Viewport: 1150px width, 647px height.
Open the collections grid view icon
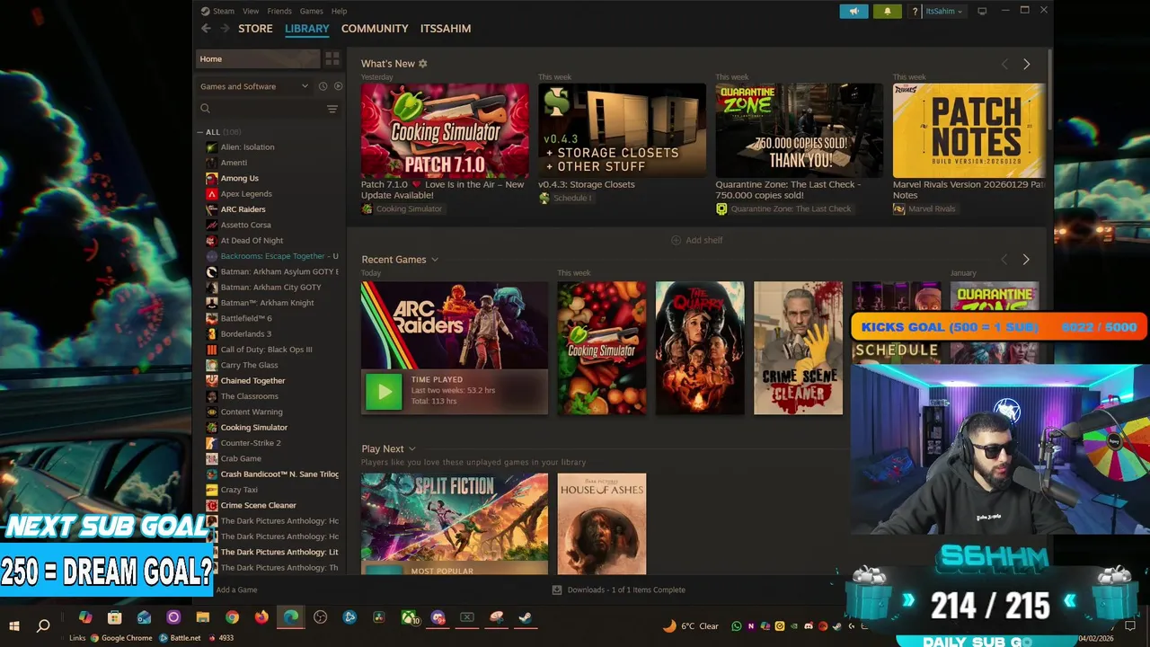332,59
